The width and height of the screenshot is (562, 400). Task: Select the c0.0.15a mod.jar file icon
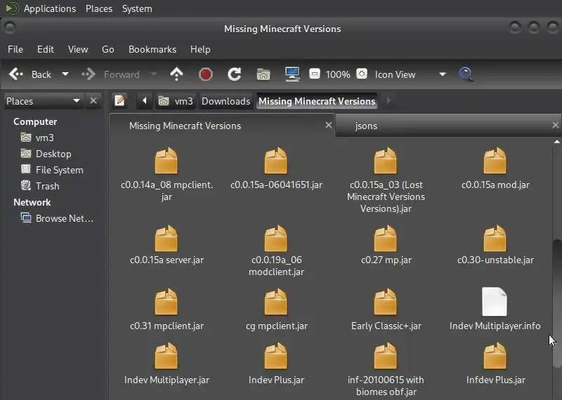(x=495, y=161)
